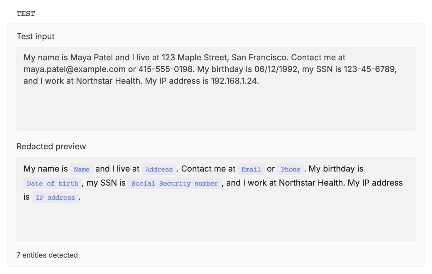
Task: Click the TEST section heading
Action: [x=26, y=13]
